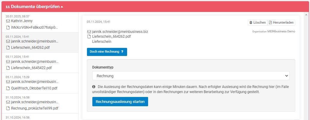Click Lieferschein_664262.pdf filename in detail panel
The width and height of the screenshot is (310, 120).
[x=112, y=37]
